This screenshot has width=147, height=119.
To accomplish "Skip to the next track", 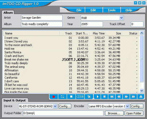I will (134, 96).
